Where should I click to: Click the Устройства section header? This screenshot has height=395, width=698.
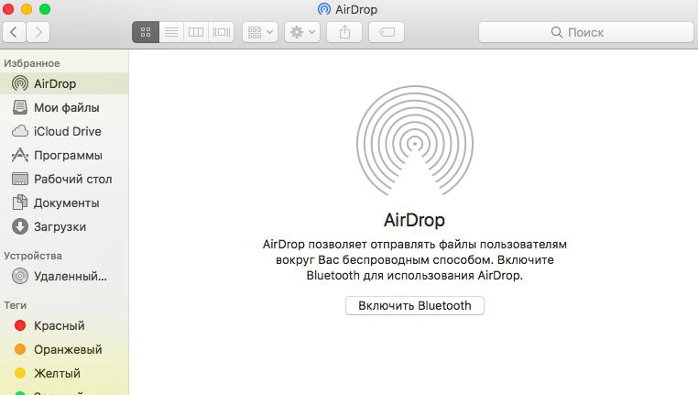click(33, 256)
